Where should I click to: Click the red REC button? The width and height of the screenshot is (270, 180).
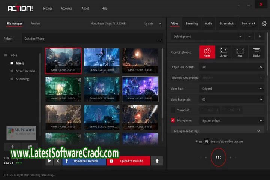[x=218, y=157]
